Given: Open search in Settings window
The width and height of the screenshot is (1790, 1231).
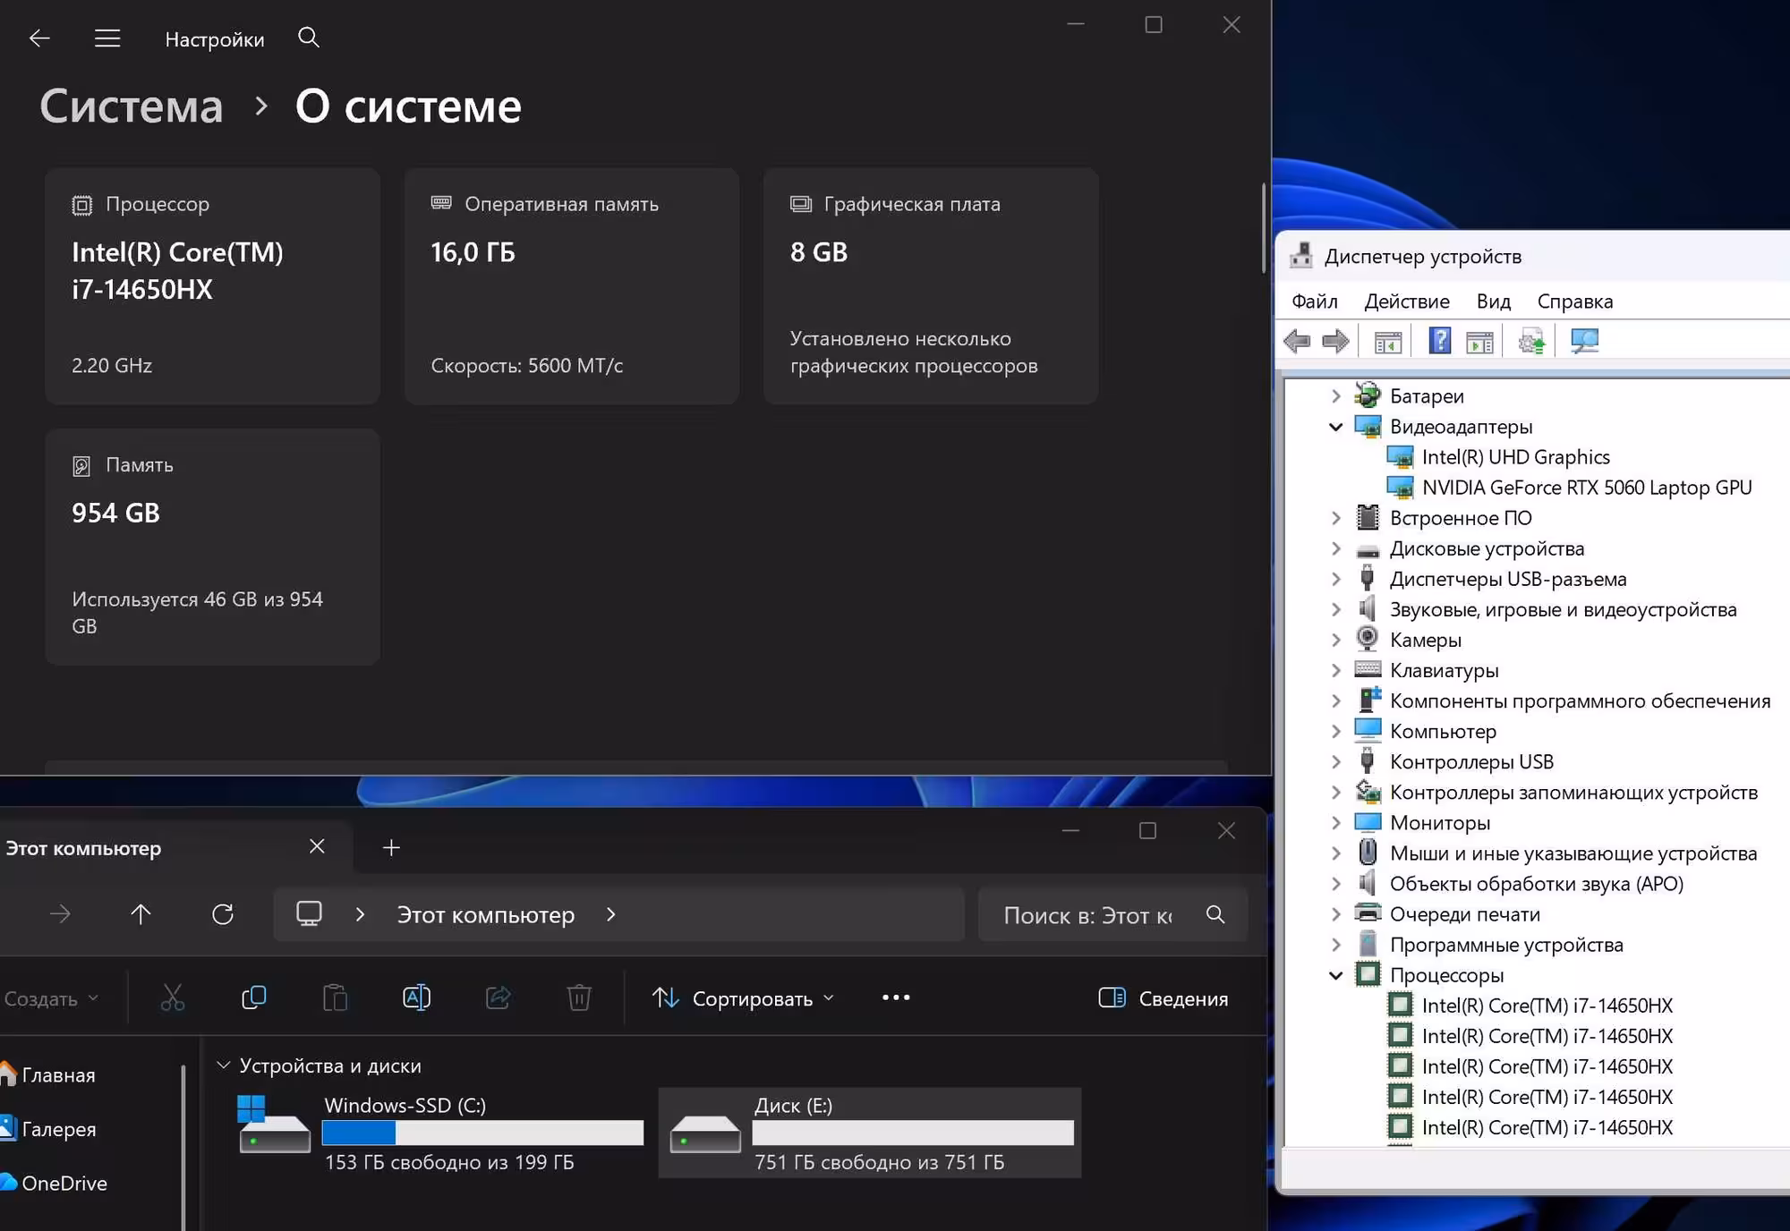Looking at the screenshot, I should pyautogui.click(x=309, y=38).
